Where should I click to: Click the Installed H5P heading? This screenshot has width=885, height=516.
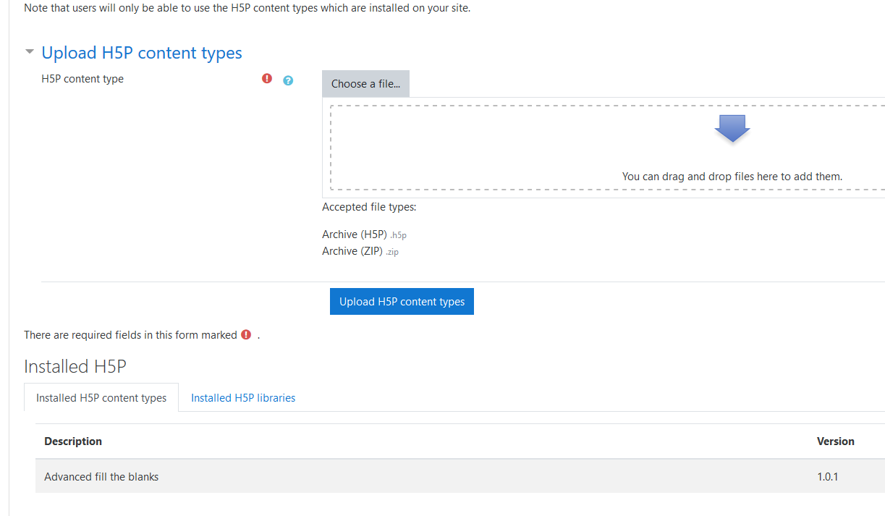[x=75, y=366]
